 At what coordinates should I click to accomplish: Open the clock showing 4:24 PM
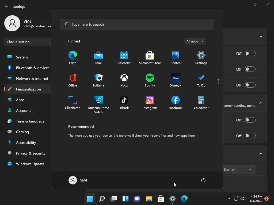(256, 199)
